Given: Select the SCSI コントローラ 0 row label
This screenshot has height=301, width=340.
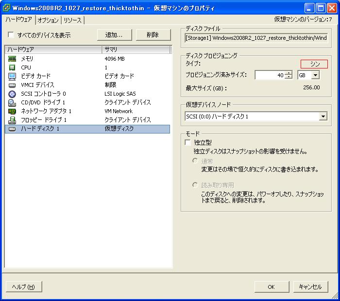Looking at the screenshot, I should click(43, 94).
